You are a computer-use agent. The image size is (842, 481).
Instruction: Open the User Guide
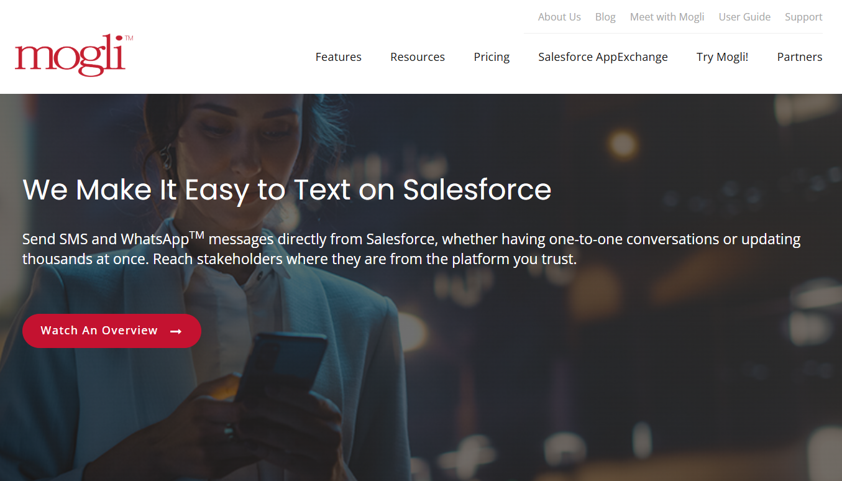(744, 17)
